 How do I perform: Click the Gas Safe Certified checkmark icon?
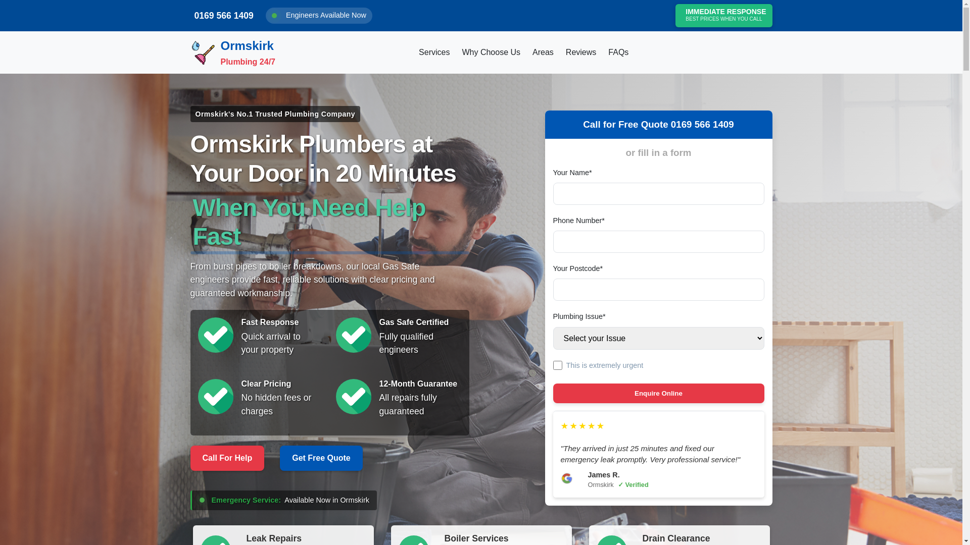pyautogui.click(x=354, y=335)
